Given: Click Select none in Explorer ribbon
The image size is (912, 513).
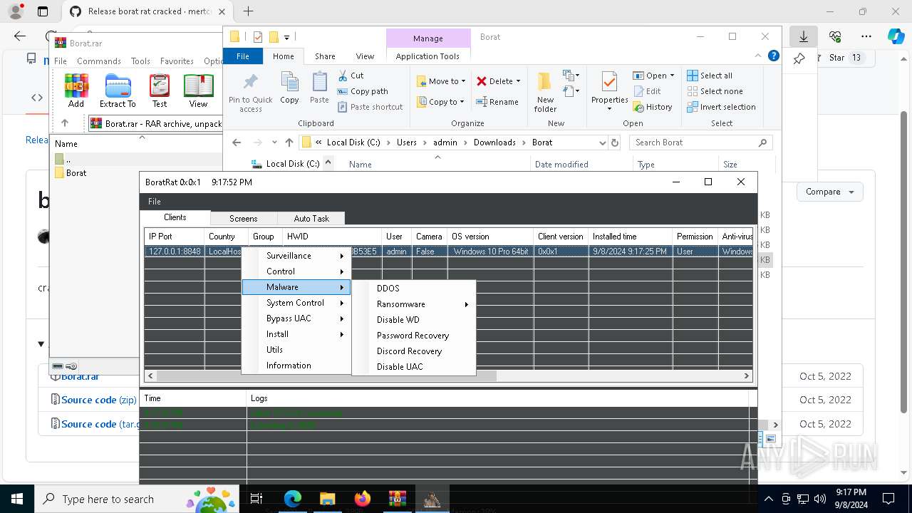Looking at the screenshot, I should tap(715, 91).
